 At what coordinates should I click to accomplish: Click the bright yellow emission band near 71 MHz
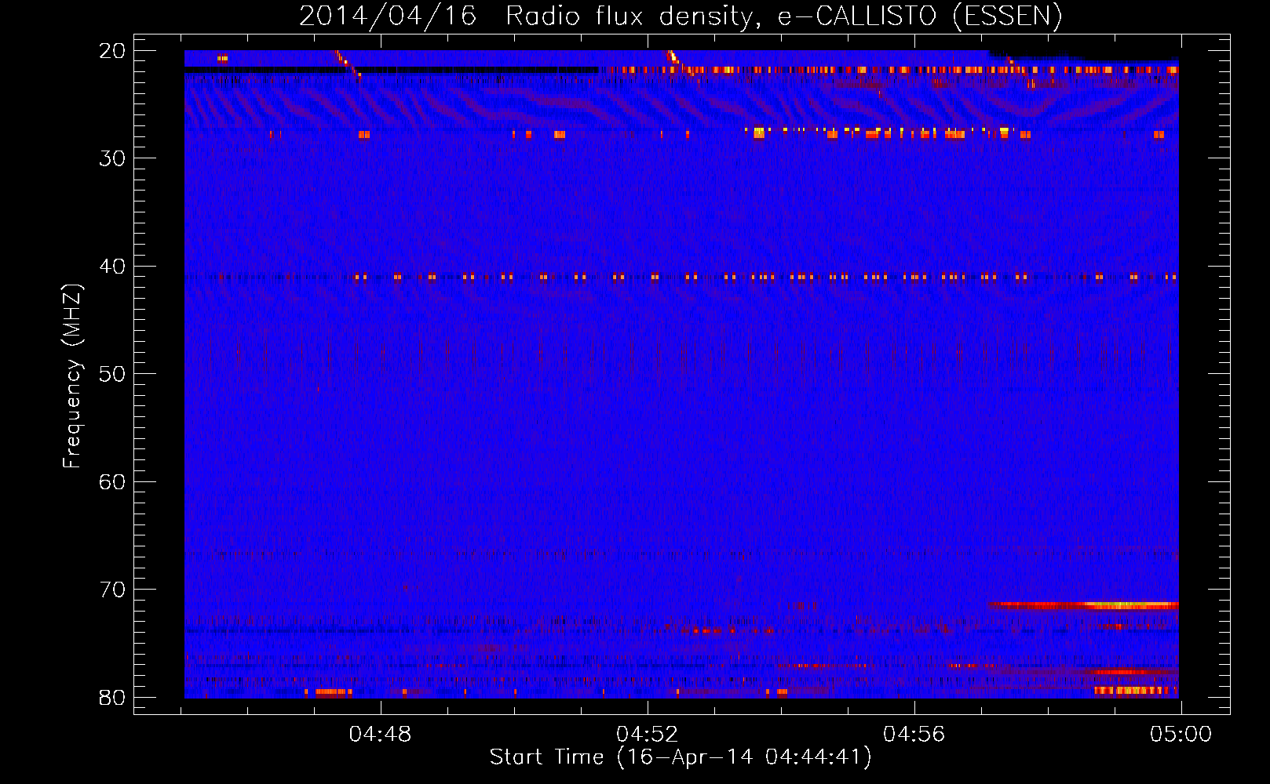coord(1084,605)
